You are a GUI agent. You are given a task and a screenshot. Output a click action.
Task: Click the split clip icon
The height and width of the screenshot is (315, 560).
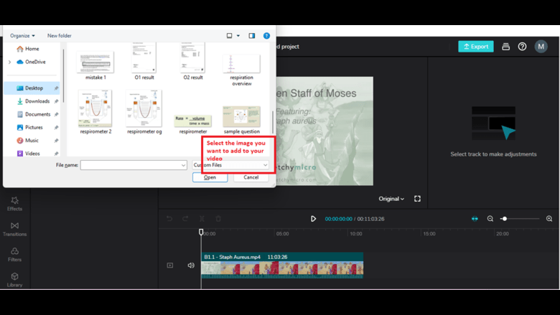pyautogui.click(x=202, y=219)
